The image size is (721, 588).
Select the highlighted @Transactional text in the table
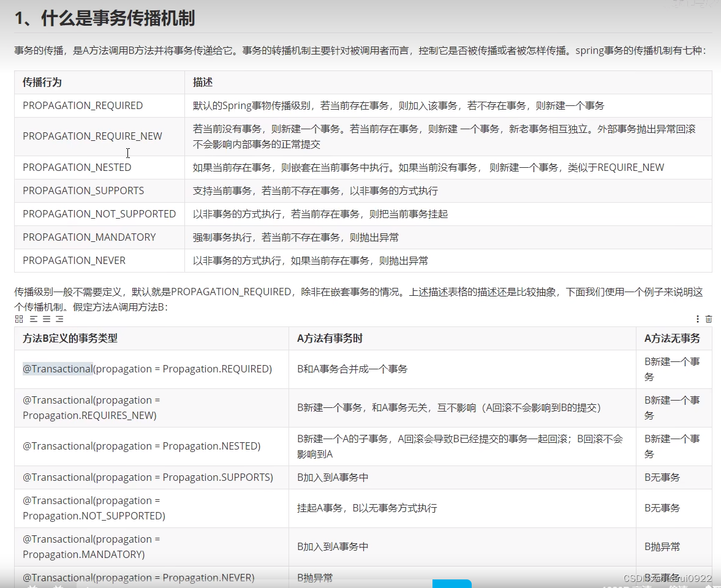point(58,369)
